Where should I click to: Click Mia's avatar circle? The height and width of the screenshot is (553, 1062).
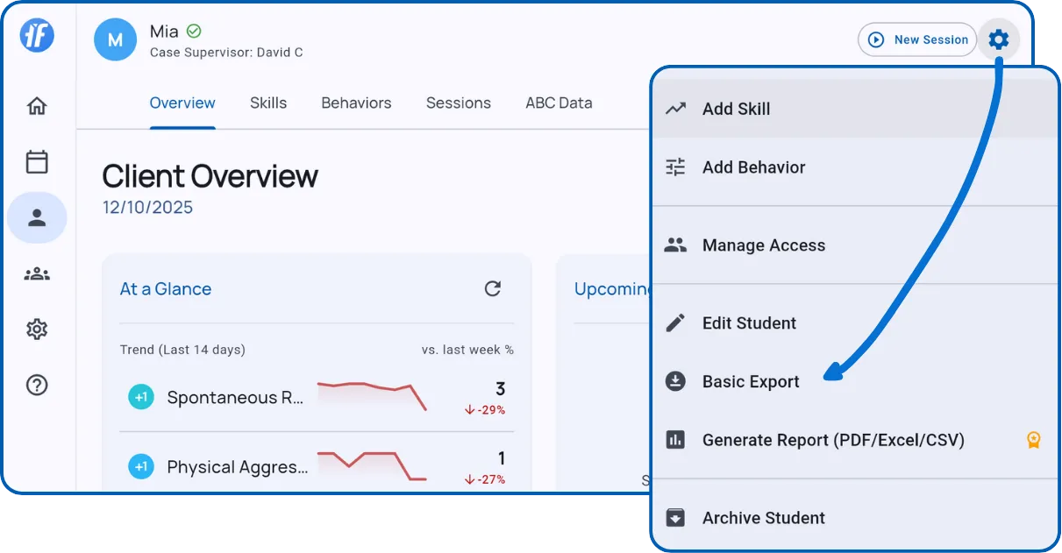click(x=115, y=39)
